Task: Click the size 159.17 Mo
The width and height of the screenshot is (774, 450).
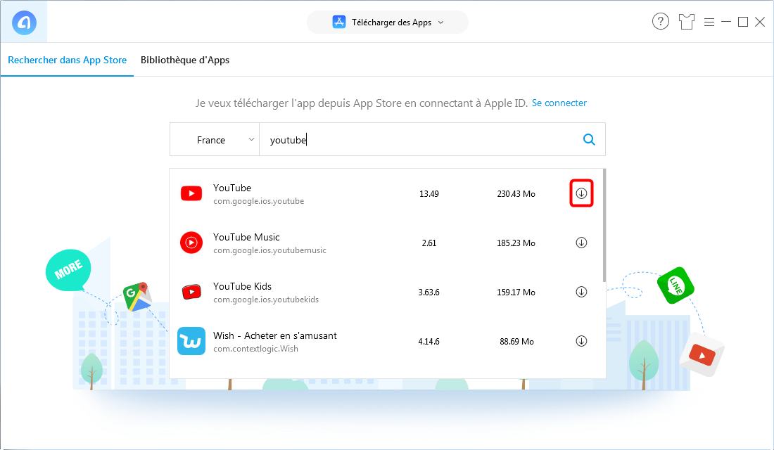Action: click(516, 292)
